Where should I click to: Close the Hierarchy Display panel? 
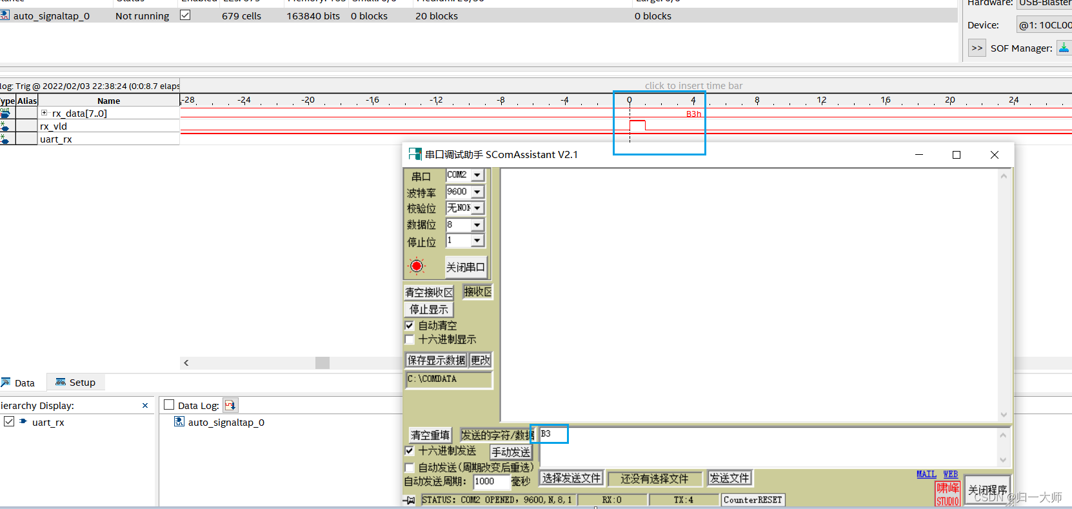point(145,405)
